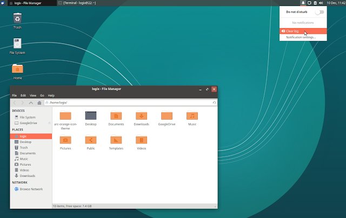Click the /home/logix/ location bar
346x218 pixels.
tap(130, 103)
